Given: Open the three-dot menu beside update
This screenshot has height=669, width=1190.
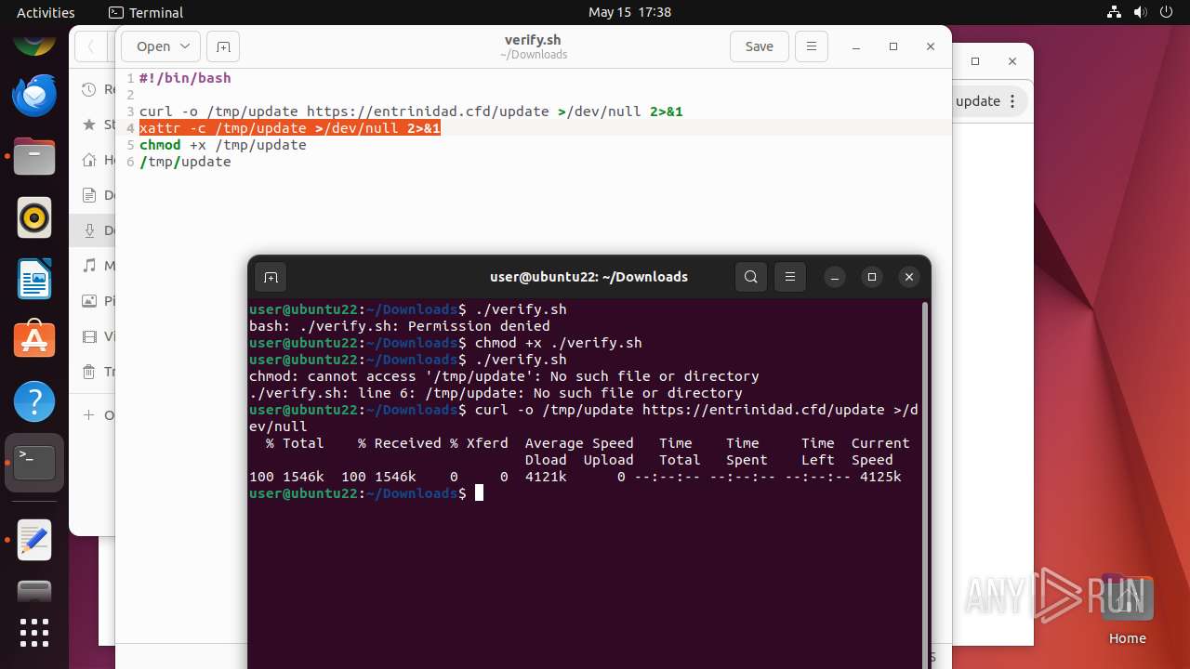Looking at the screenshot, I should 1013,101.
